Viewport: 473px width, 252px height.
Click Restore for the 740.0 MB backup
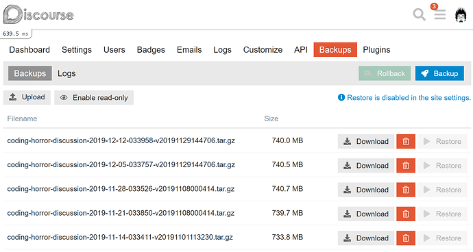(442, 141)
